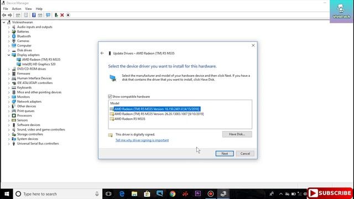Viewport: 354px width, 199px height.
Task: Open the Help menu
Action: pyautogui.click(x=39, y=9)
